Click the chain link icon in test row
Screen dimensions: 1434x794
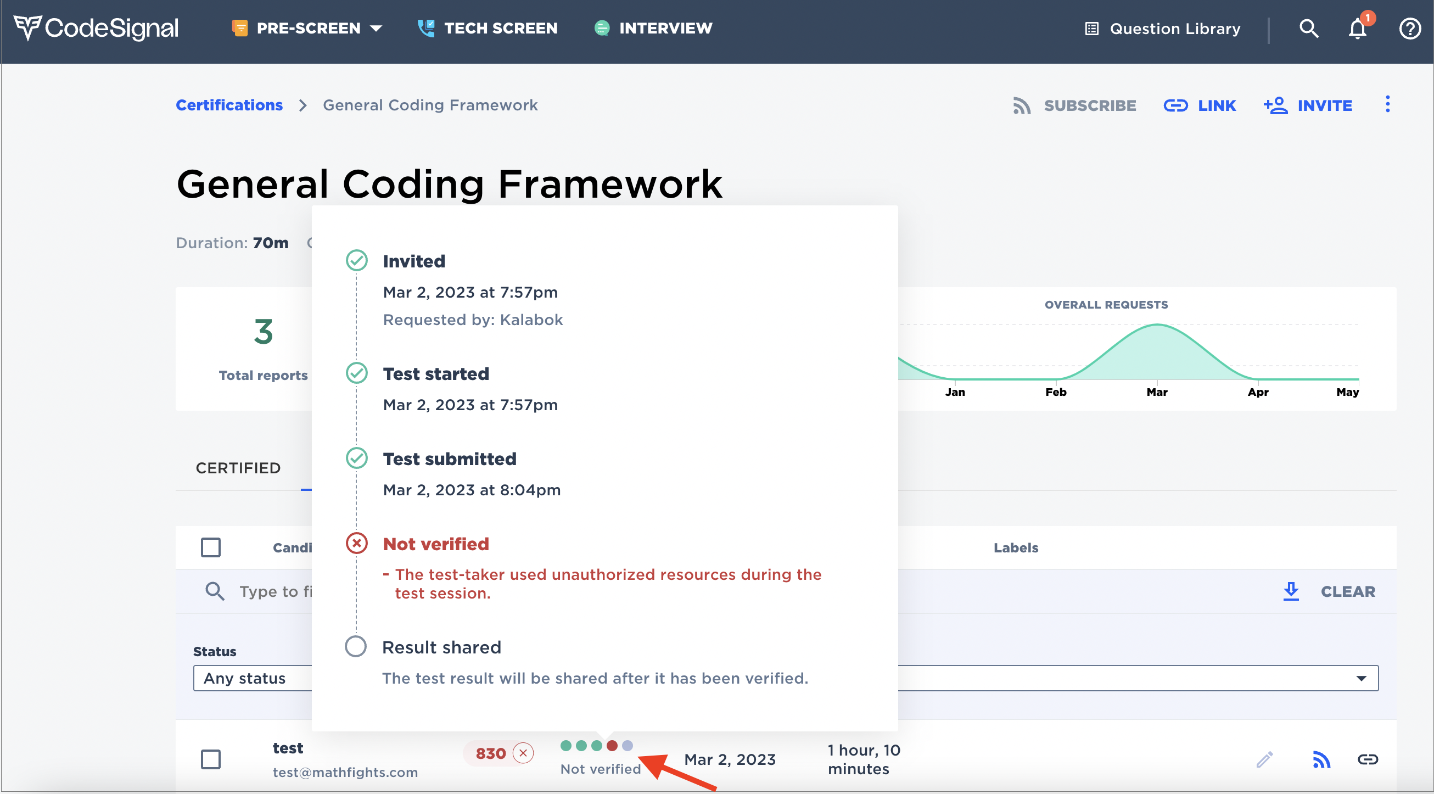click(1367, 759)
